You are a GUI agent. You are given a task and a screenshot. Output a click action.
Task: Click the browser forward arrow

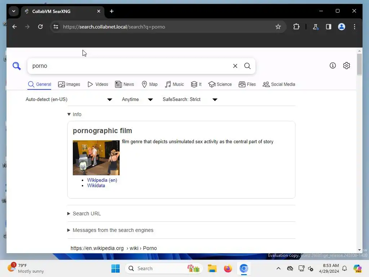click(27, 27)
